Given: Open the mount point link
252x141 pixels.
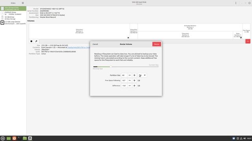Looking at the screenshot, I should tap(79, 47).
